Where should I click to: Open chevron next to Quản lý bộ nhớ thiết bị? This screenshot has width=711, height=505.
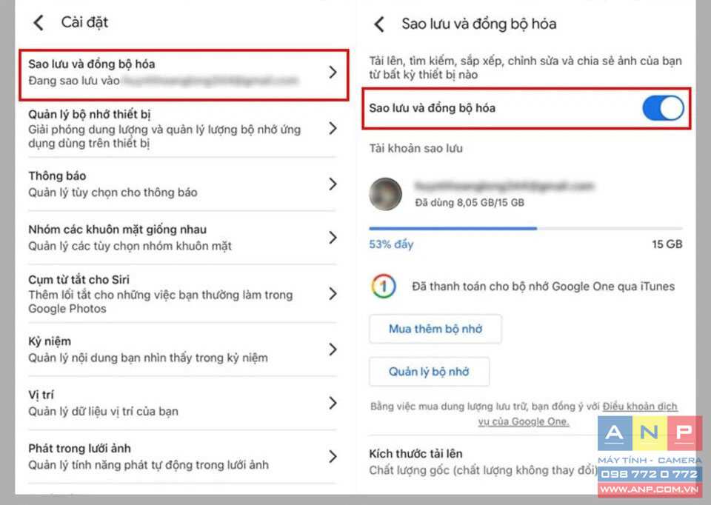(333, 128)
